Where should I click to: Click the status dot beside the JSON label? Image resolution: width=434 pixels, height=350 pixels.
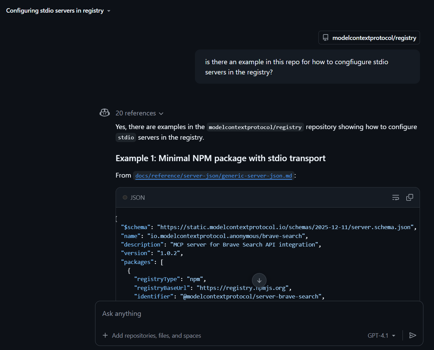coord(125,197)
